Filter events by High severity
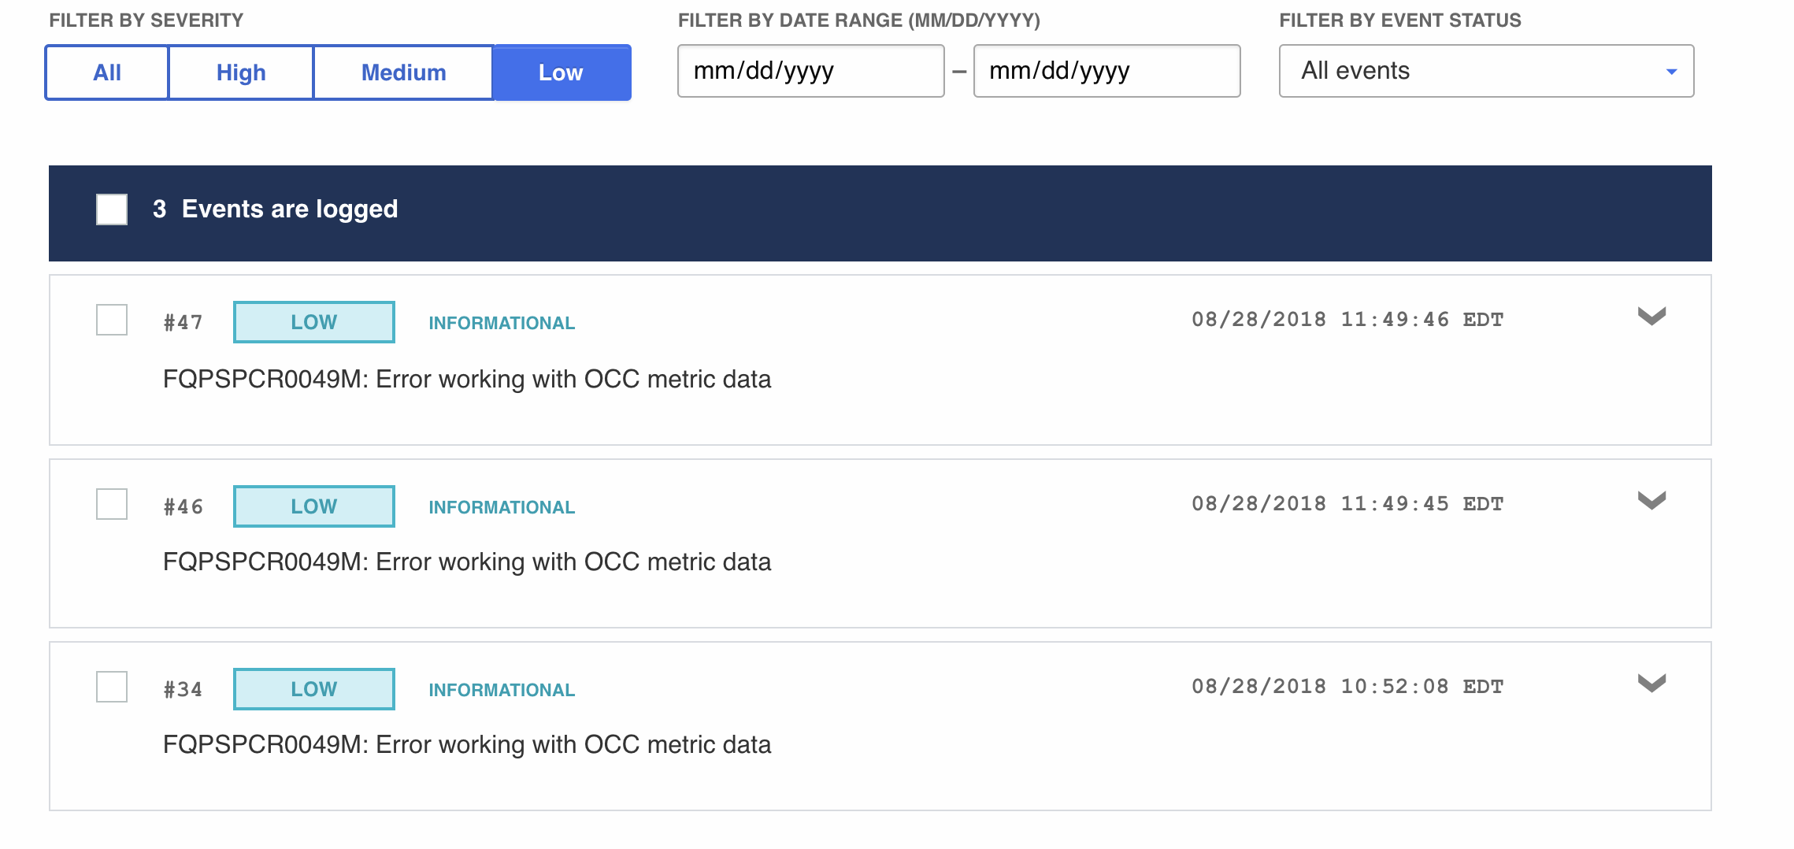 pyautogui.click(x=239, y=72)
